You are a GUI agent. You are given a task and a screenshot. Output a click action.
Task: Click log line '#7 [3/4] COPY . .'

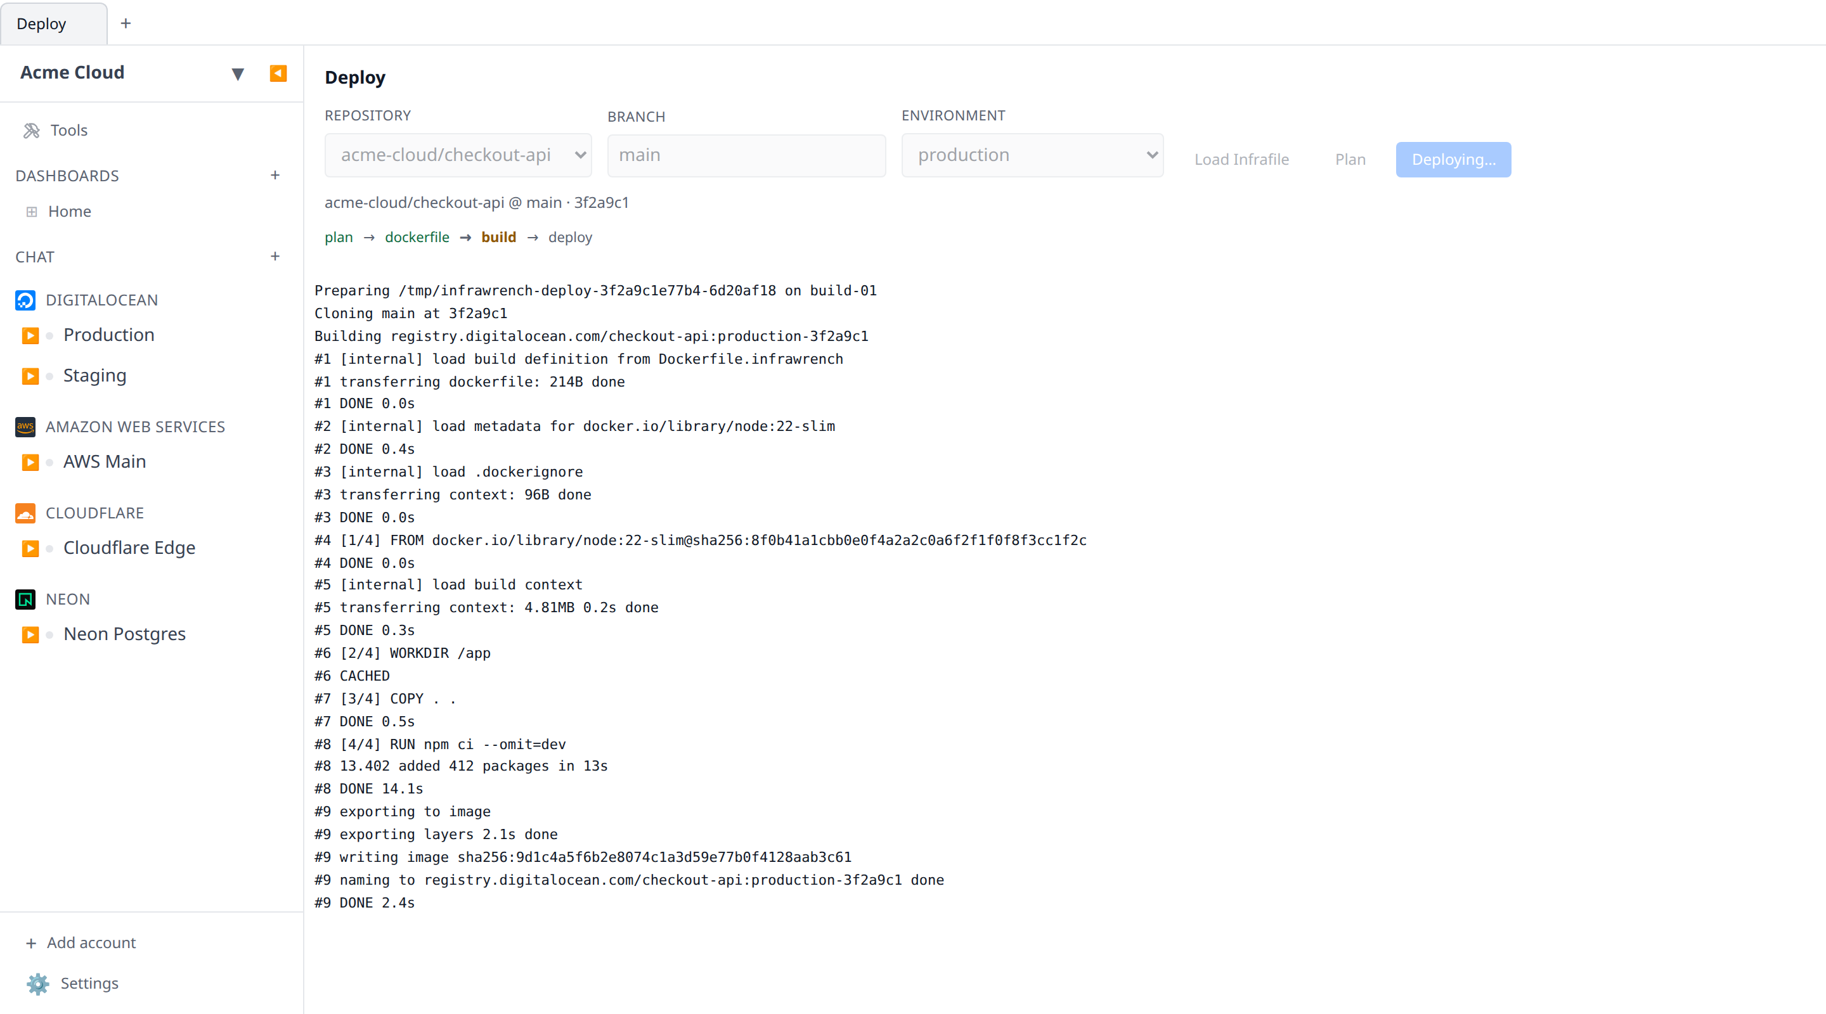pos(385,698)
